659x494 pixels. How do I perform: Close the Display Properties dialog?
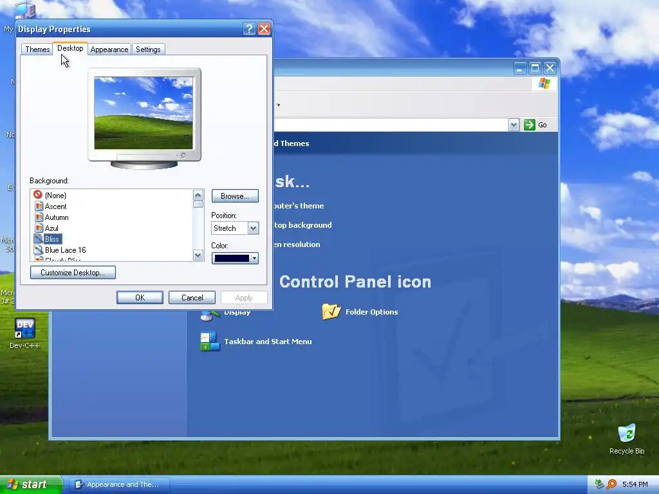click(x=264, y=28)
